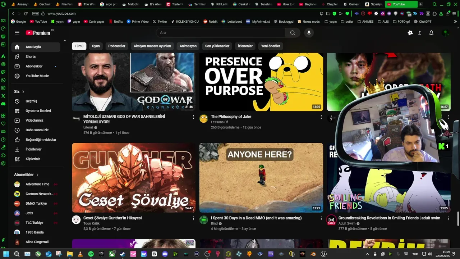Viewport: 460px width, 259px height.
Task: Switch to The Wire browser tab
Action: click(87, 4)
